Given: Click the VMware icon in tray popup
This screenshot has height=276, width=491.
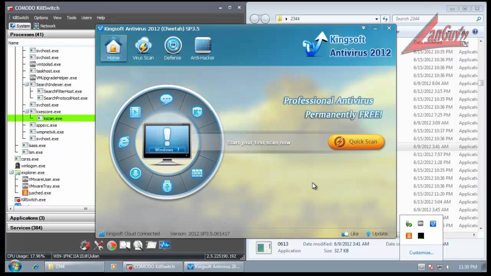Looking at the screenshot, I should pos(421,223).
